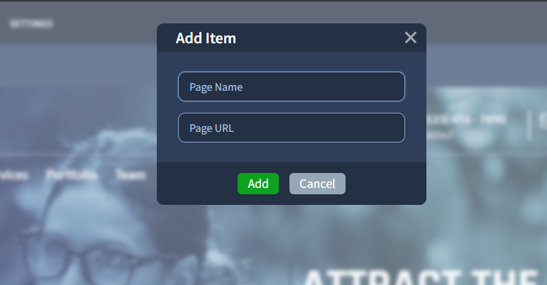Select the blurred SETTINGS label in background
547x285 pixels.
(31, 23)
